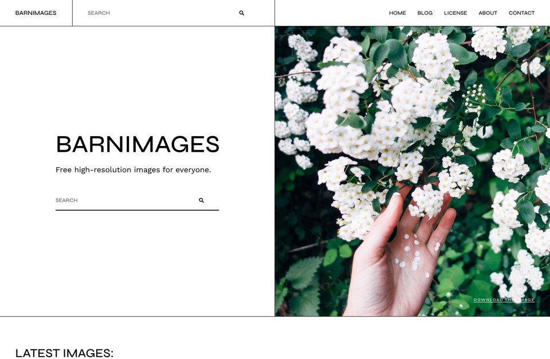Image resolution: width=550 pixels, height=359 pixels.
Task: Open the BARNIMAGES logo link in header
Action: pos(36,13)
